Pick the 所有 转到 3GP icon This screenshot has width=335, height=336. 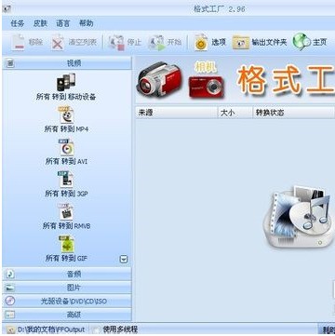pos(66,184)
